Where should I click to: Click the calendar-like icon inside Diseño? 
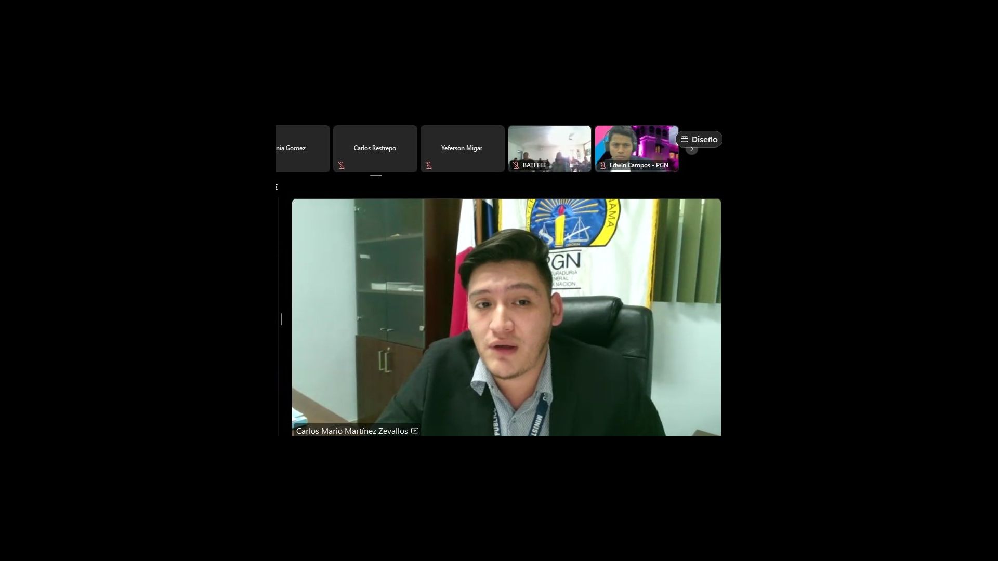click(685, 139)
